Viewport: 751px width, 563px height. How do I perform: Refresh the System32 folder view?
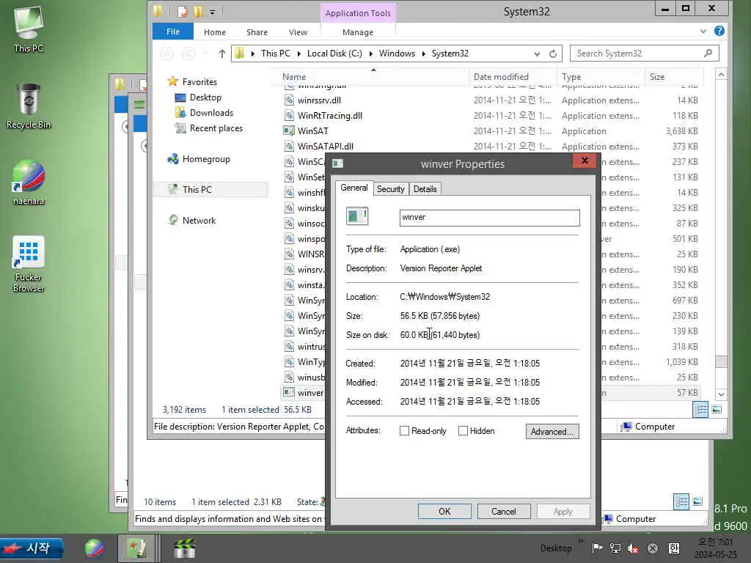[x=553, y=54]
